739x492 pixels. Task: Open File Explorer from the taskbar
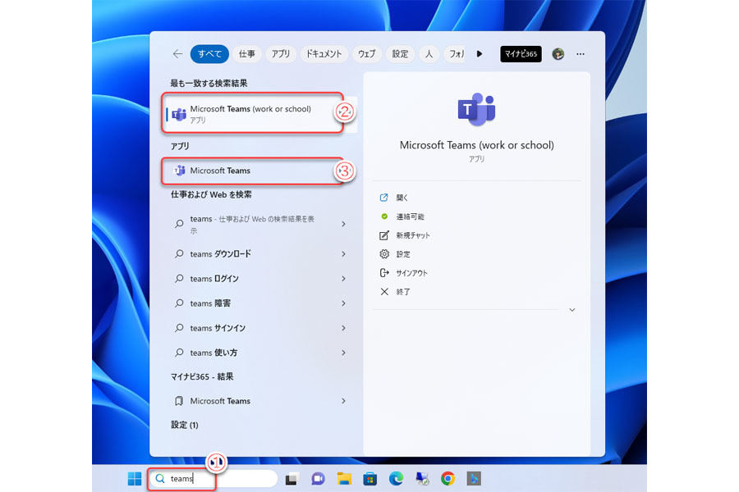coord(345,479)
